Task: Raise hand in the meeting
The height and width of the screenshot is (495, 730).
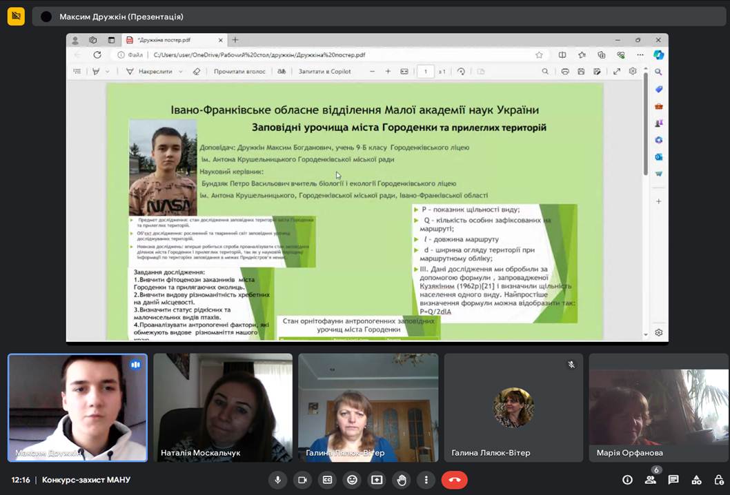Action: 402,480
